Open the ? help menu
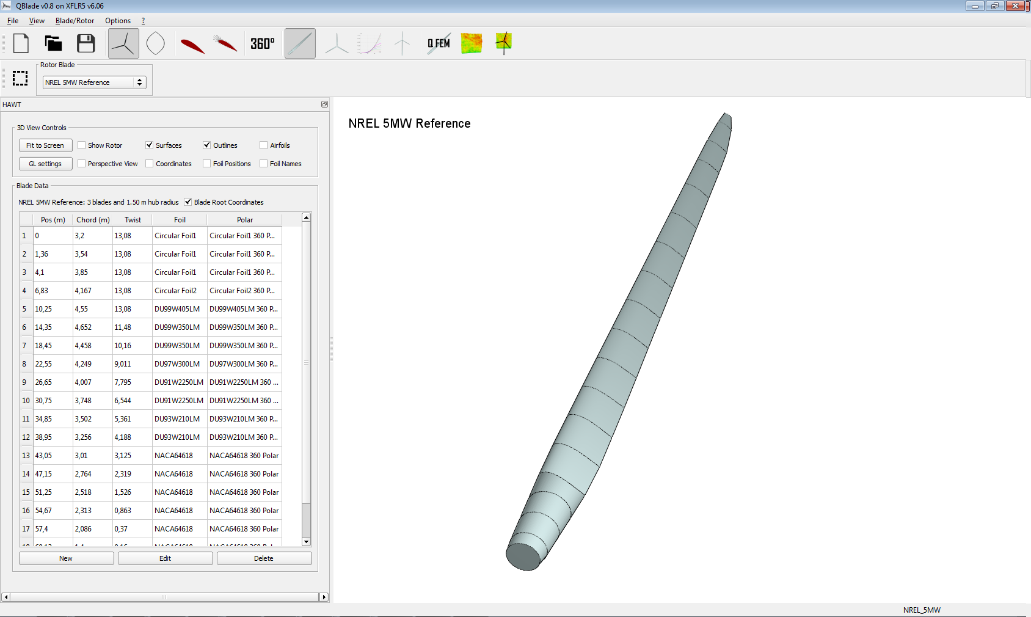The image size is (1031, 617). pos(143,21)
